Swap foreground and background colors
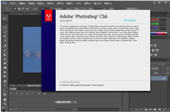 pyautogui.click(x=6, y=107)
